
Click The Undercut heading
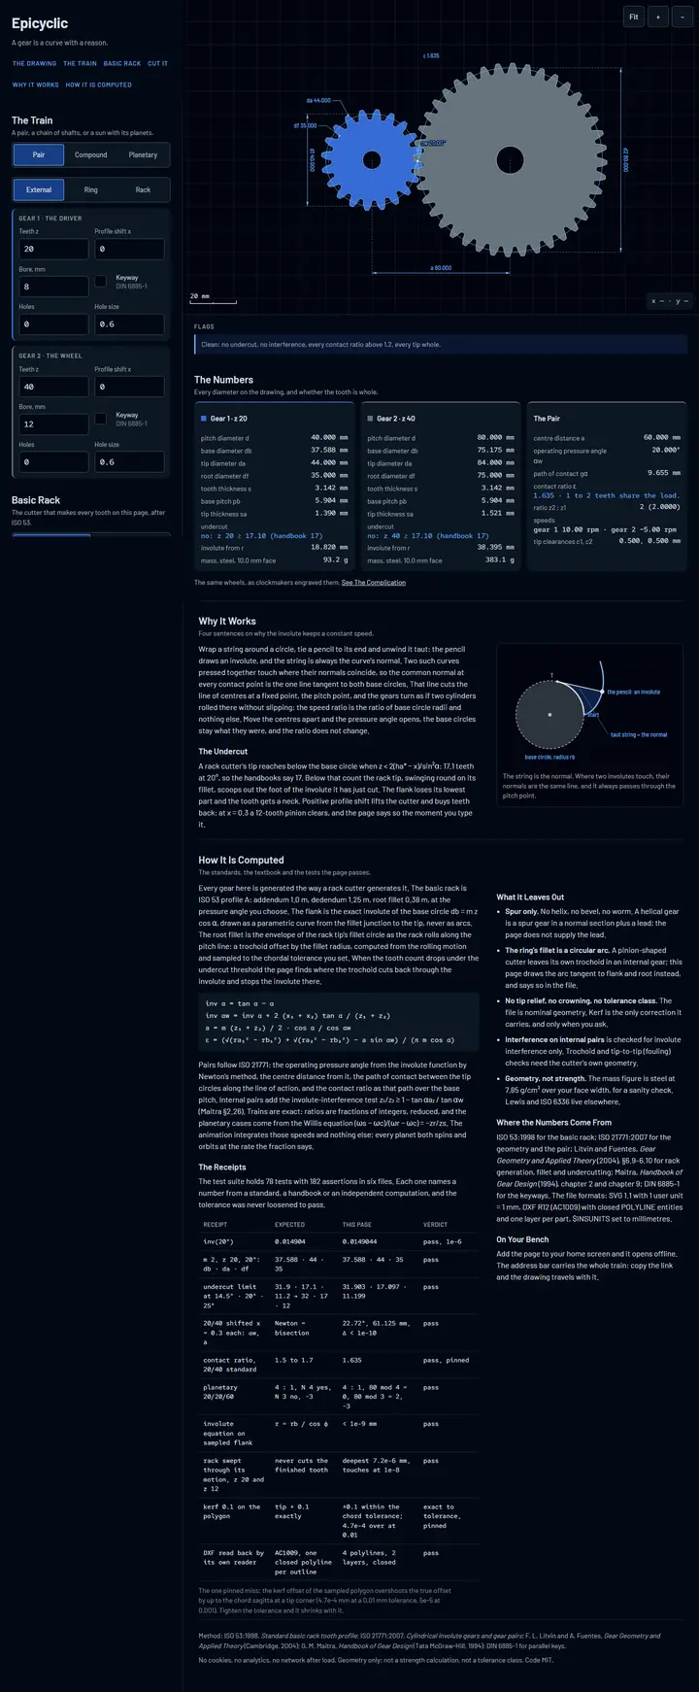pos(223,752)
